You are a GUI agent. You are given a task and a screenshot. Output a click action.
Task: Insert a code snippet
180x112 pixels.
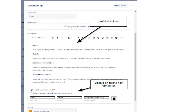click(112, 38)
